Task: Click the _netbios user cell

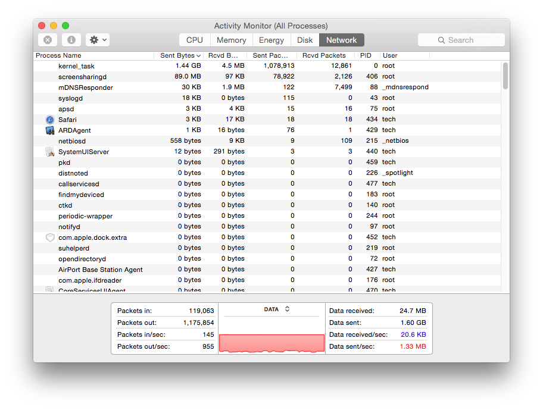Action: click(x=395, y=141)
